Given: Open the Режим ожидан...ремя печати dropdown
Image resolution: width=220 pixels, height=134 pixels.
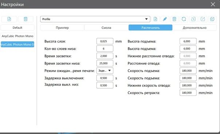Looking at the screenshot, I should (105, 71).
